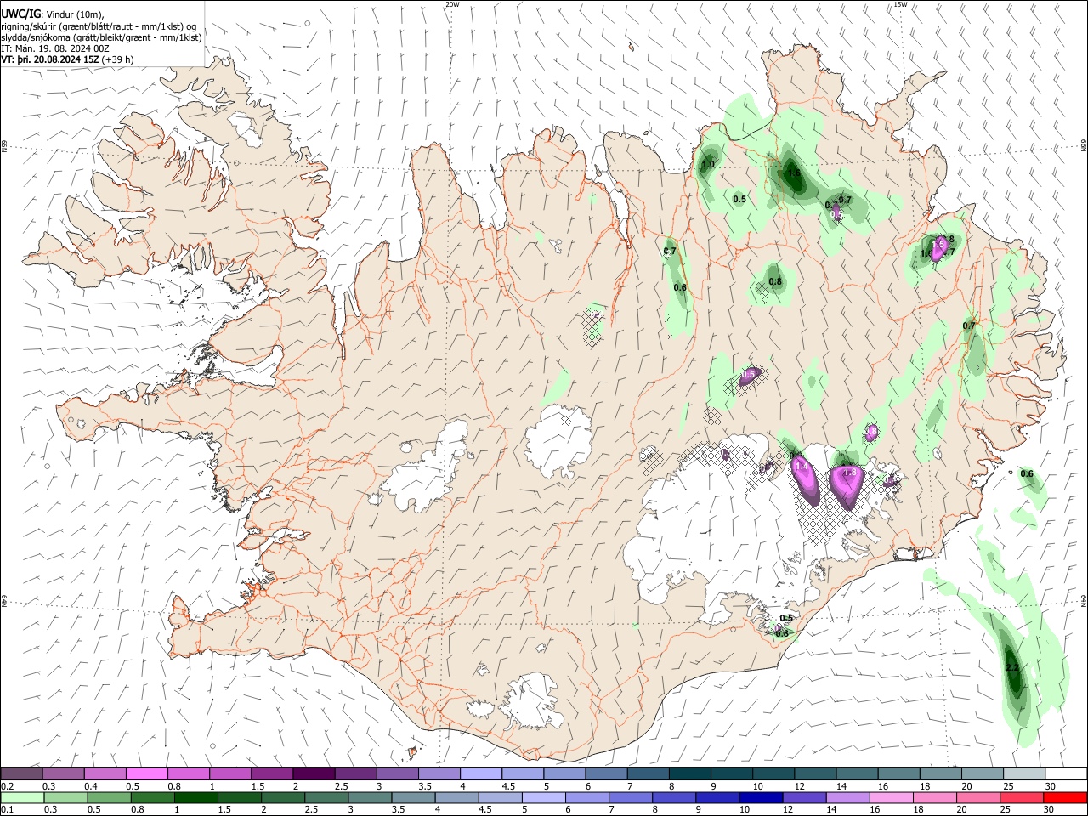
Task: Click the "64N" latitude label on the left edge
Action: 4,600
